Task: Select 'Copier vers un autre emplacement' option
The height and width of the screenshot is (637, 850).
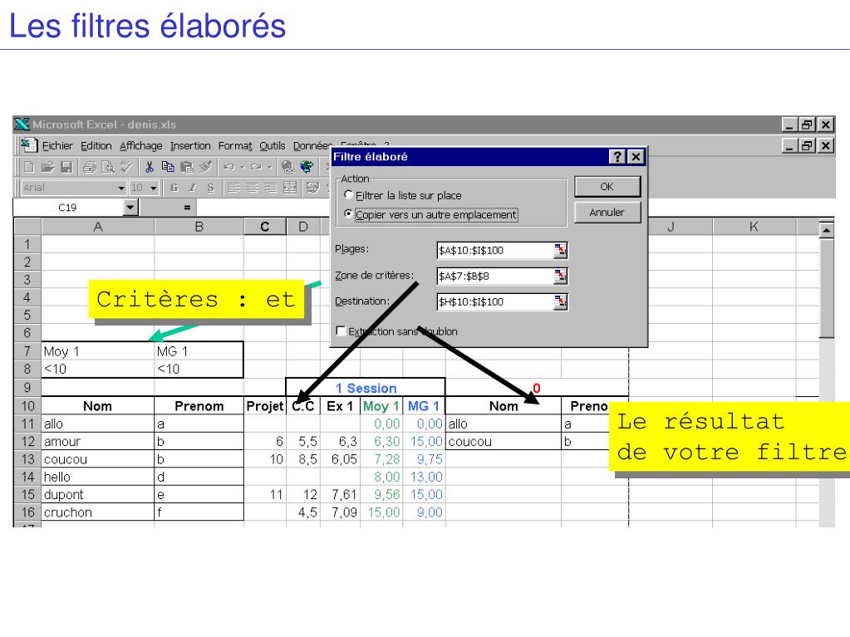Action: [431, 214]
